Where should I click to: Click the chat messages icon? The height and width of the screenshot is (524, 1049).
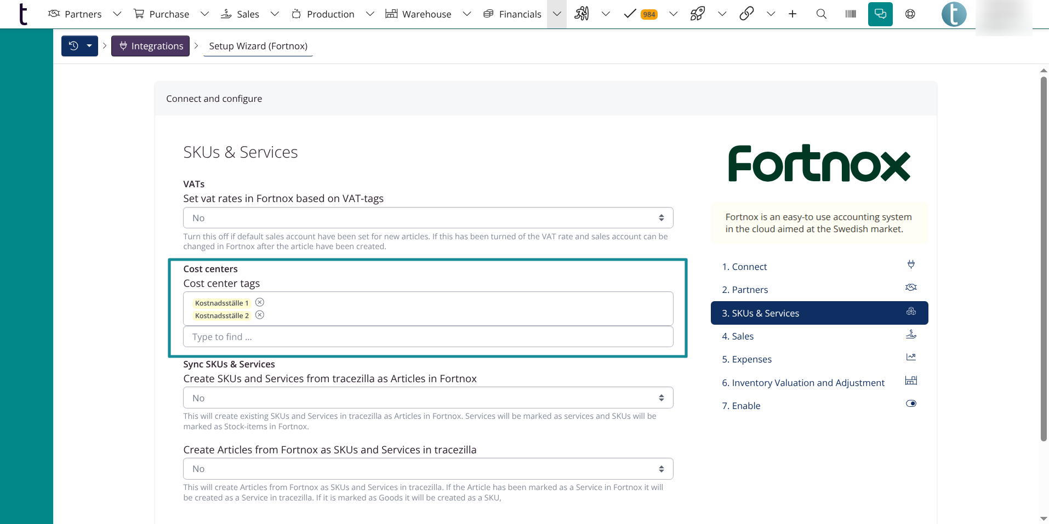click(x=880, y=14)
